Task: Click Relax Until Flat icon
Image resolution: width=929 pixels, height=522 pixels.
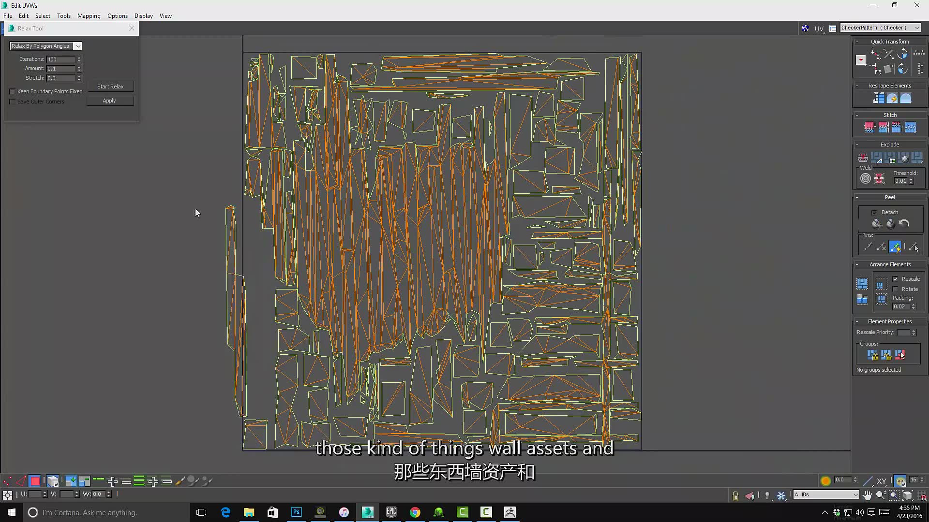Action: (x=892, y=99)
